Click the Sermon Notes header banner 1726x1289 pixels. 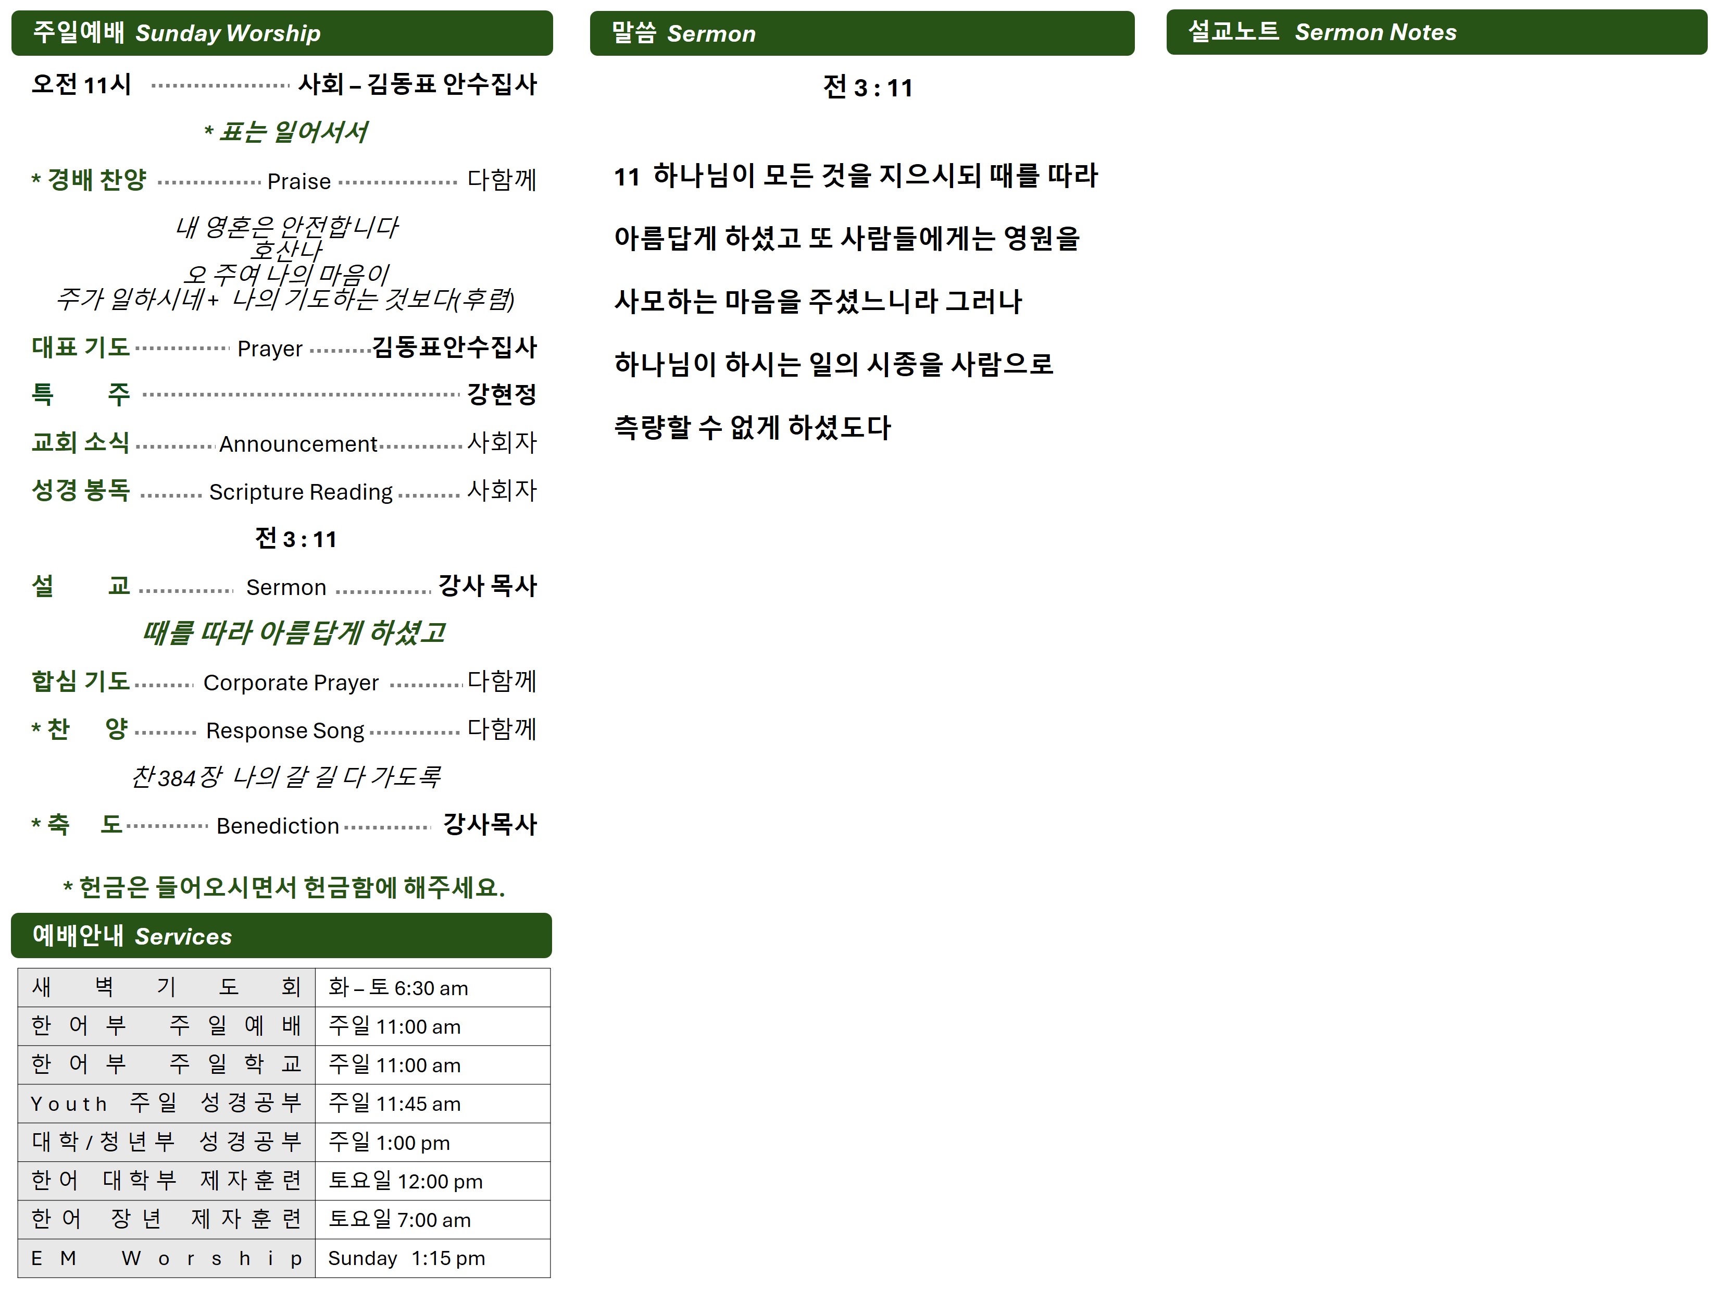[1436, 32]
